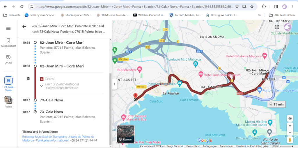Click first 82-Joan Miró - Corb Marí stop at 10:38
Screen dimensions: 298x148
[62, 43]
